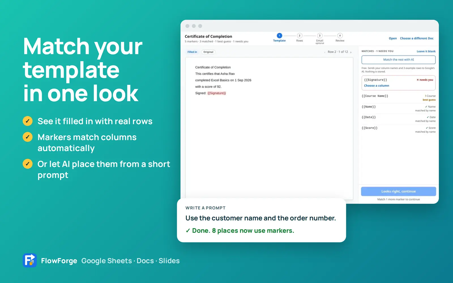Viewport: 453px width, 283px height.
Task: Select step 2 Rows
Action: [300, 37]
